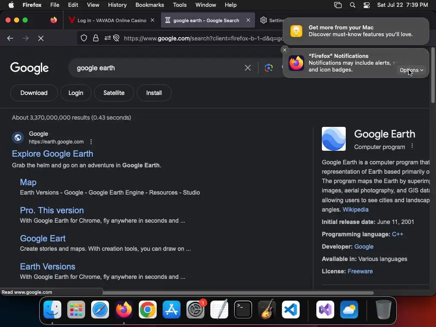Open Finder from the Dock

52,310
